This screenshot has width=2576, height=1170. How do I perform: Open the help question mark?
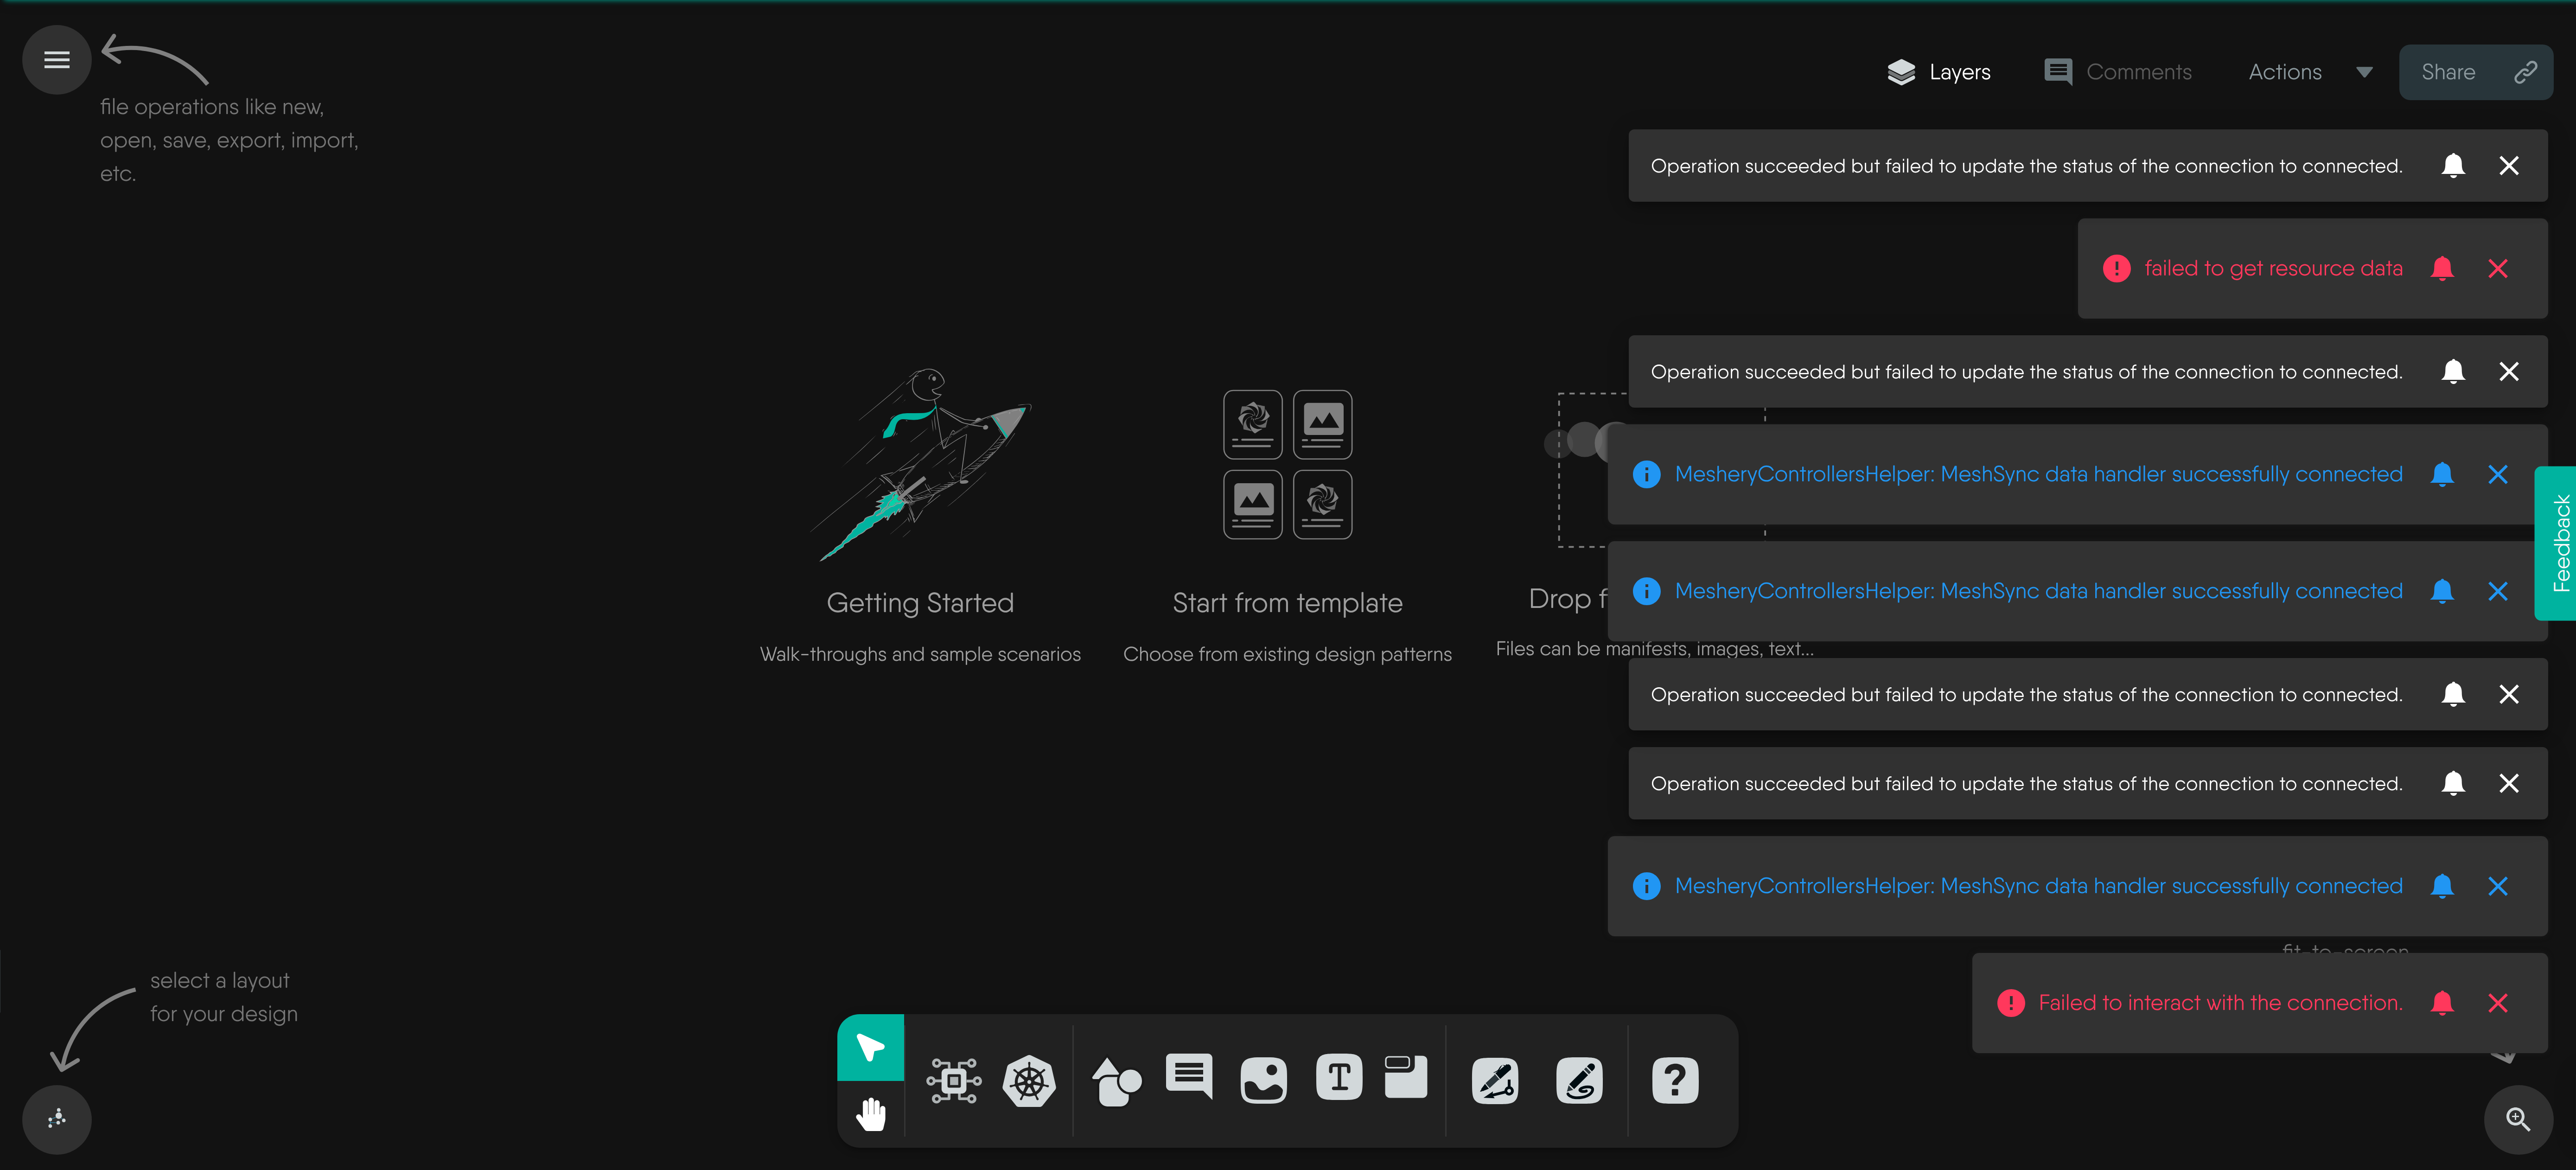pos(1675,1081)
